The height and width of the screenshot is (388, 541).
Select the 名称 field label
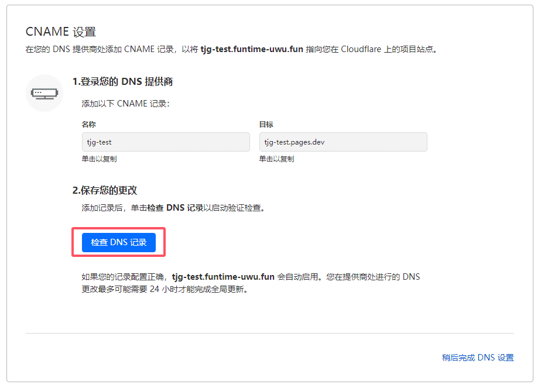[88, 125]
